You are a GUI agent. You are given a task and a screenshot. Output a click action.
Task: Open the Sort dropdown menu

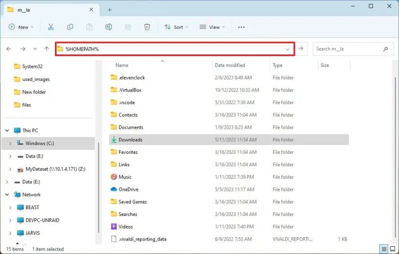click(176, 27)
